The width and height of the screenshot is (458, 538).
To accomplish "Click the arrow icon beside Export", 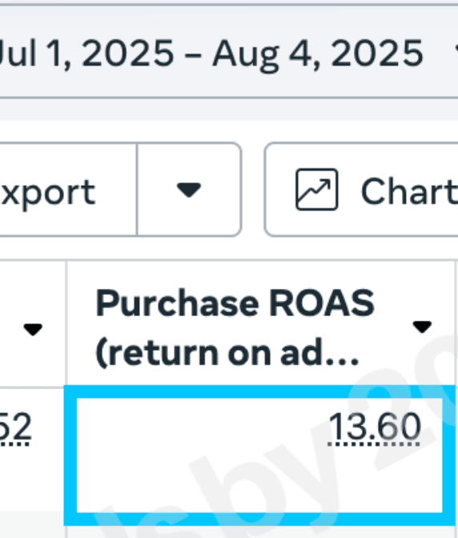I will pos(189,190).
